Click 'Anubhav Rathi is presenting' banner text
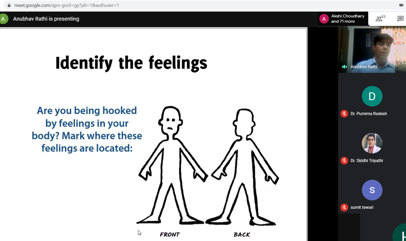 pos(46,19)
